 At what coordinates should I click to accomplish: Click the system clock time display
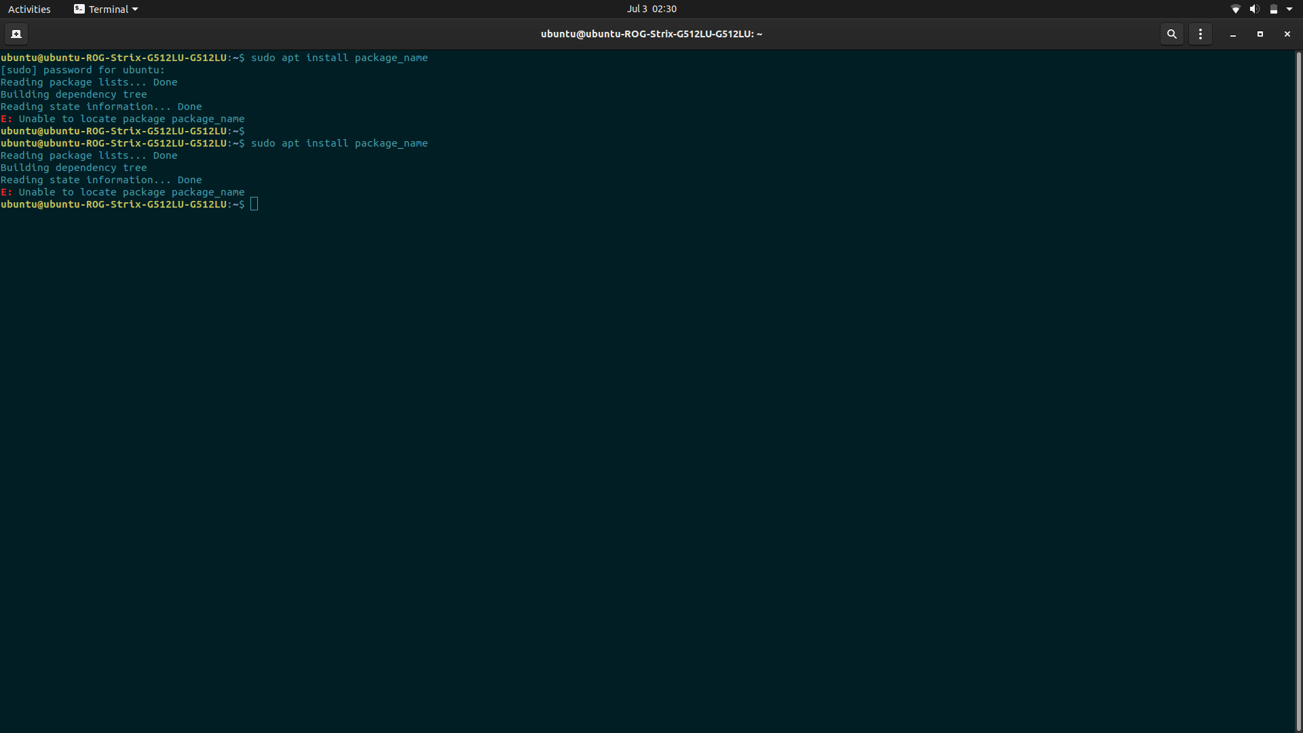coord(651,9)
